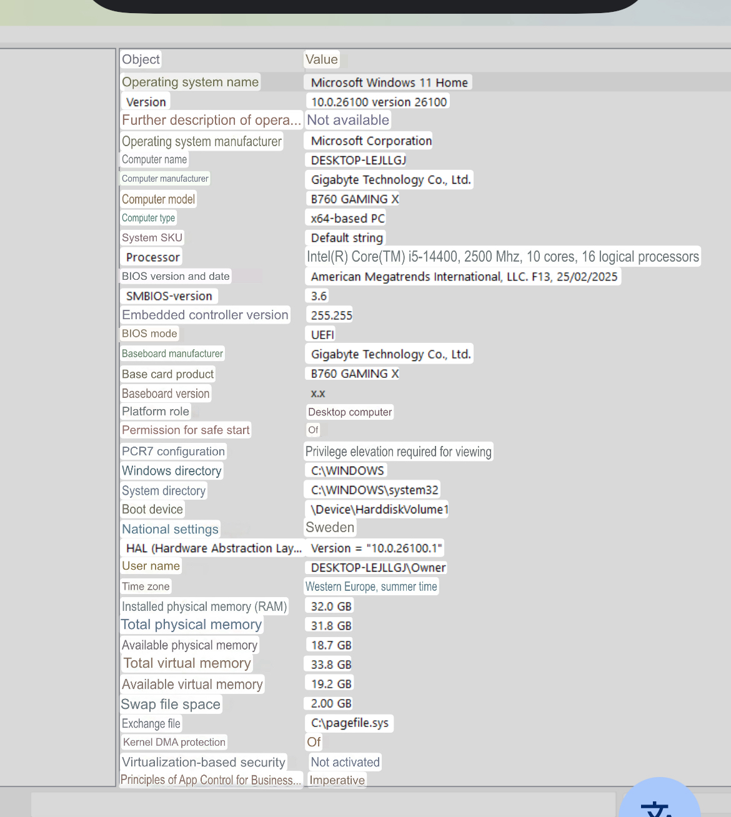Select the C:\WINDOWS\system32 value

[374, 490]
